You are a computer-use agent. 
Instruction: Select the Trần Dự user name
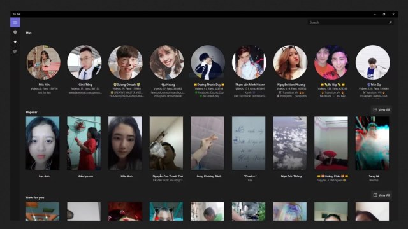click(x=374, y=85)
